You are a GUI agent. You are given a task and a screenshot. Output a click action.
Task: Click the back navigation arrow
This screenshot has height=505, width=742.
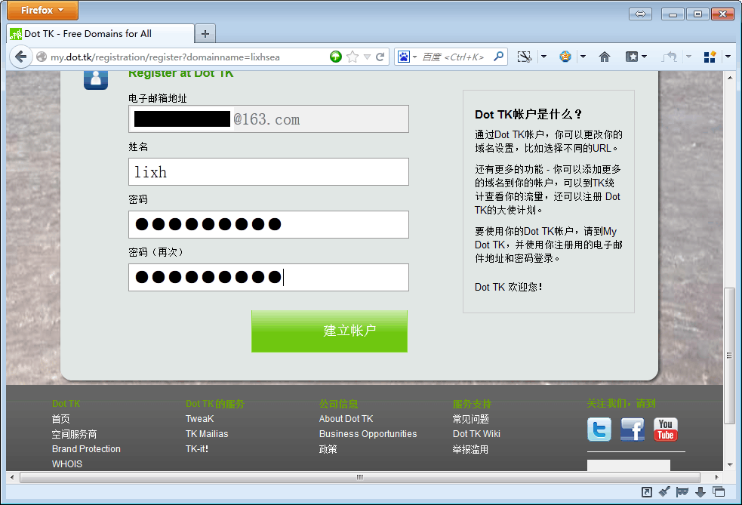[21, 57]
